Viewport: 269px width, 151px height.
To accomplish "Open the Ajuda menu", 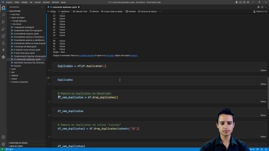I will [63, 2].
